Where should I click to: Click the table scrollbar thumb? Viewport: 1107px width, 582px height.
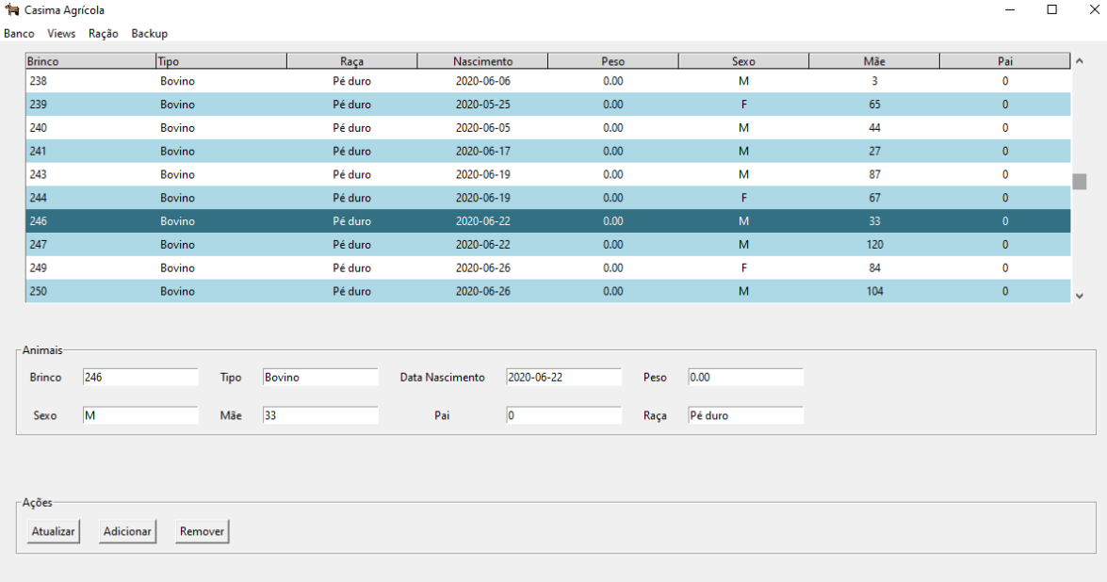click(x=1080, y=182)
